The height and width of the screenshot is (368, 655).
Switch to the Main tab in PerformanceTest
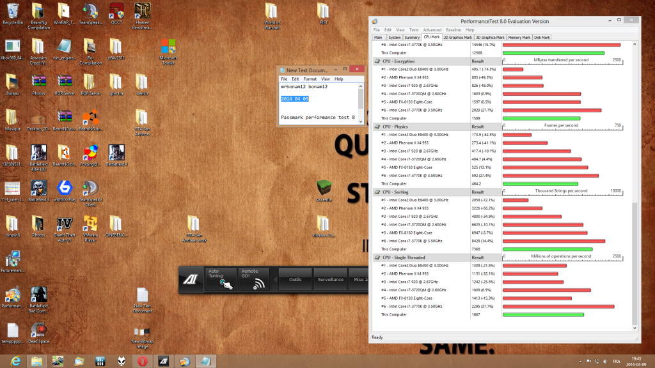pyautogui.click(x=378, y=38)
